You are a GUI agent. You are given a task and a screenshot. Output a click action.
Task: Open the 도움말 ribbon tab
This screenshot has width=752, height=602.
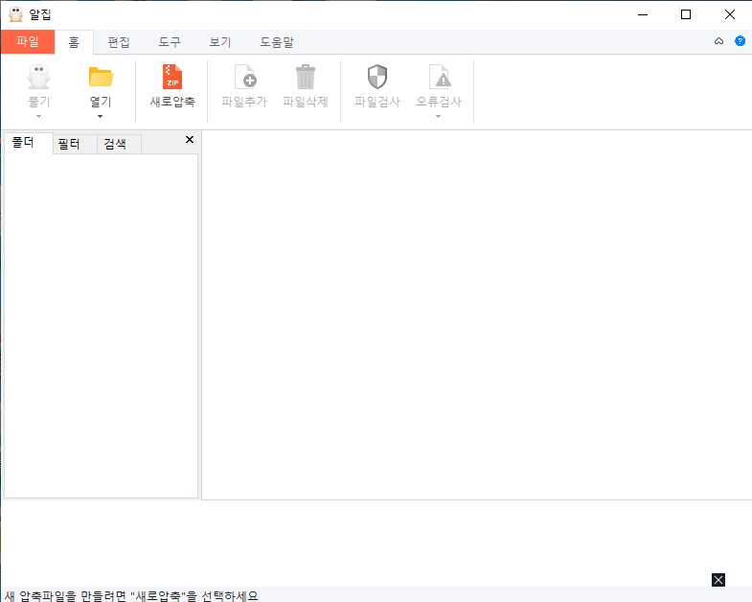click(x=277, y=42)
